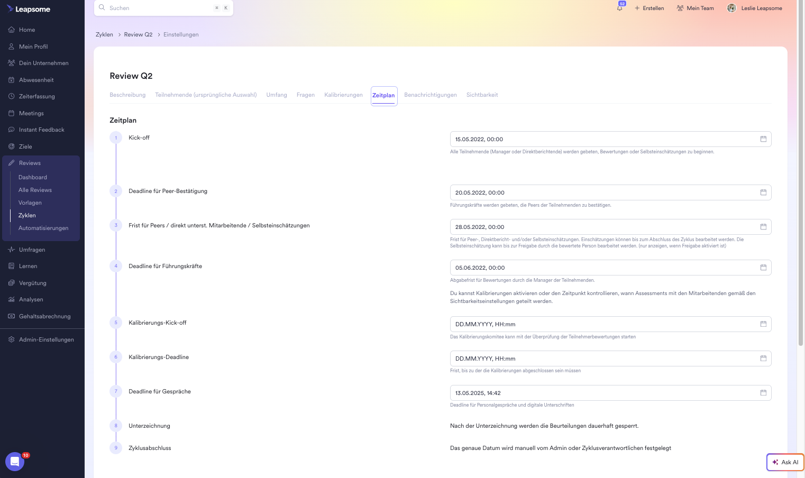Click the Ask AI button
Screen dimensions: 805x478
[785, 462]
